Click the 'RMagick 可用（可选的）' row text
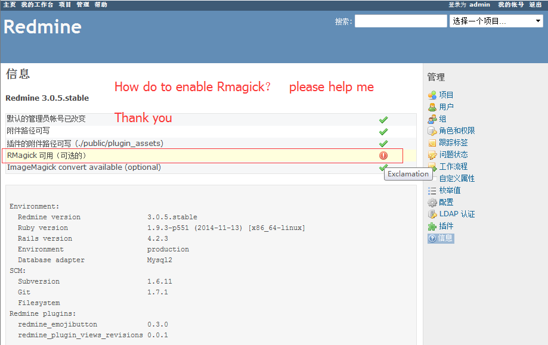 pyautogui.click(x=47, y=156)
